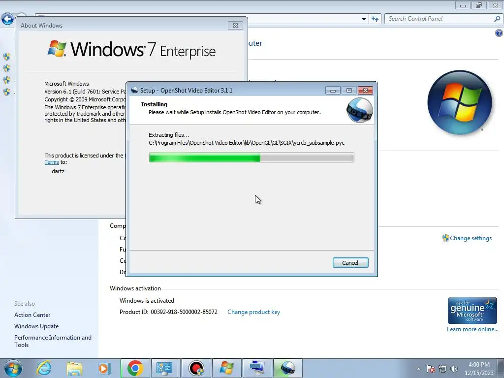Open Performance Information and Tools
Viewport: 504px width, 378px height.
(x=53, y=341)
